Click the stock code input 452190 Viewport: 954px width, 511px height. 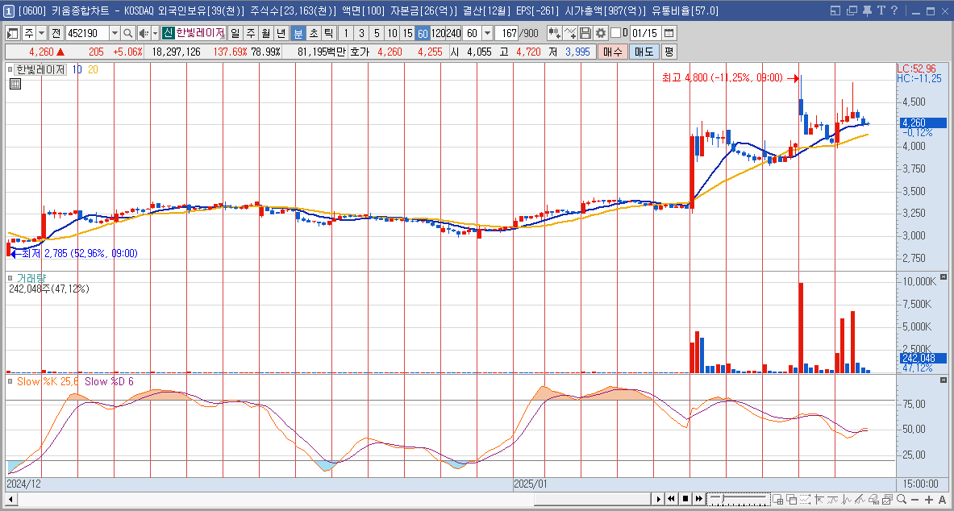pyautogui.click(x=87, y=33)
